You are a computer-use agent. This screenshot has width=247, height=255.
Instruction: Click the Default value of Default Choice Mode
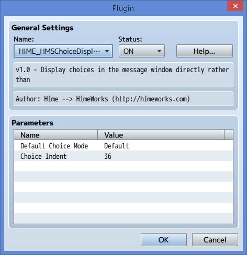tap(116, 146)
